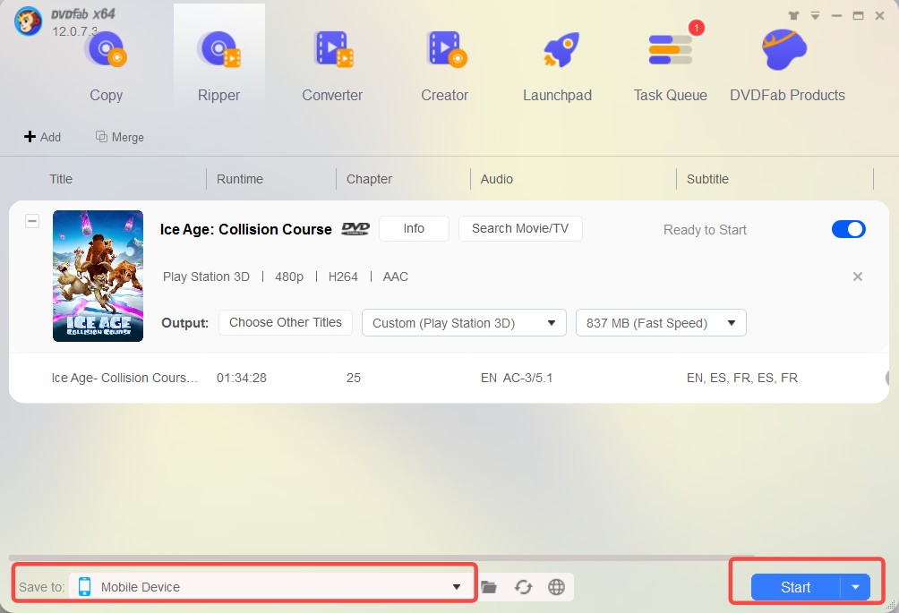
Task: Expand the arrow next to Start button
Action: click(855, 587)
